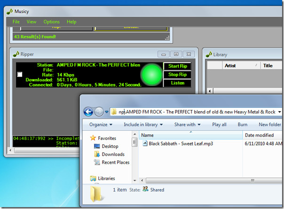Open the Help menu in Musicy
The width and height of the screenshot is (284, 209).
click(71, 22)
